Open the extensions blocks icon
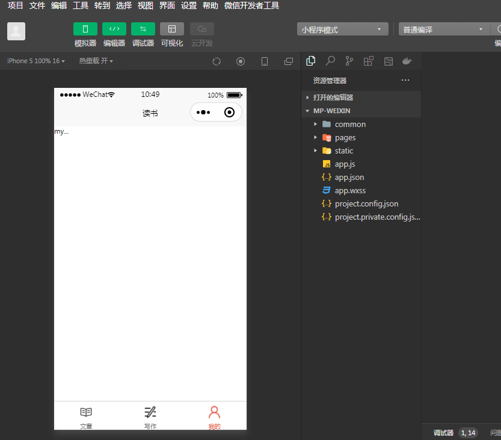Screen dimensions: 501x440 click(369, 61)
